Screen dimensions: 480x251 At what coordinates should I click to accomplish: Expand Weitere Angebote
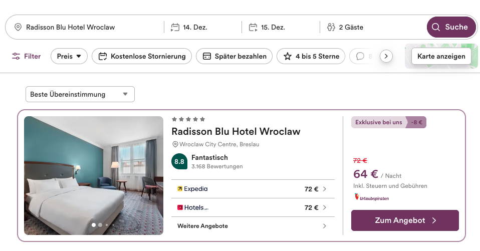pos(252,226)
